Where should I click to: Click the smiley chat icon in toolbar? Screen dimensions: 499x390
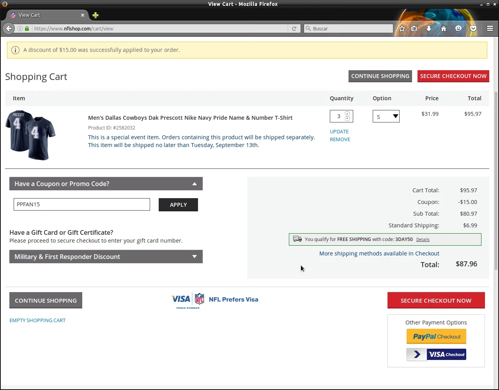(x=458, y=28)
